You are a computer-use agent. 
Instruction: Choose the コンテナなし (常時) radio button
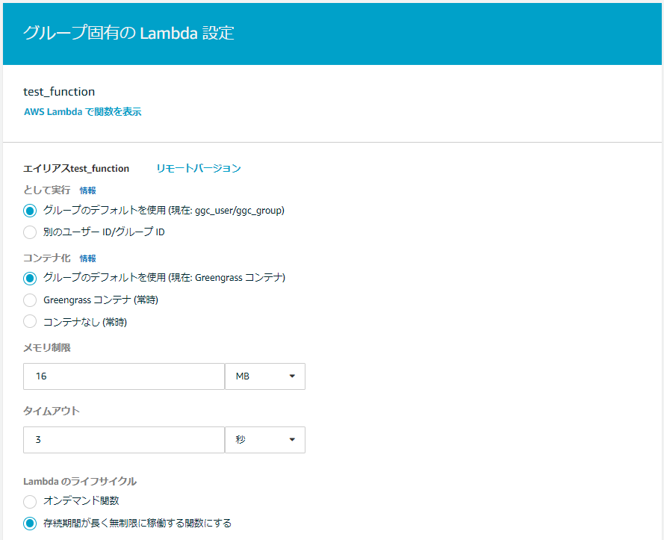point(30,321)
